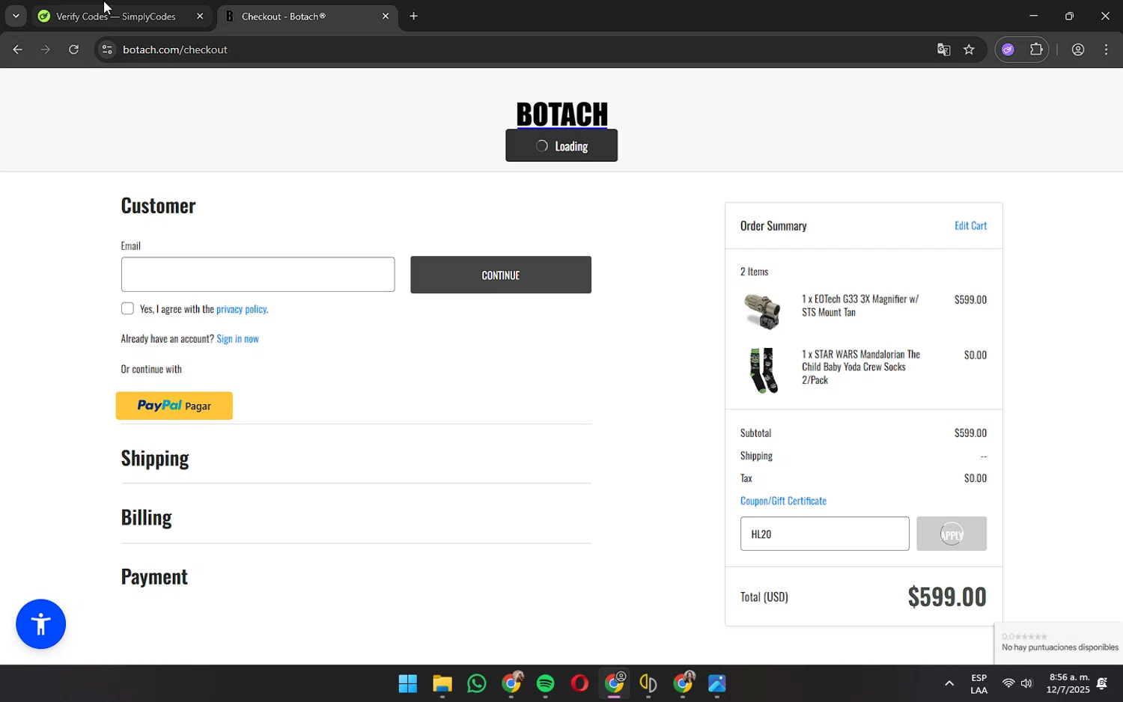
Task: Open the purple extension icon
Action: [x=1008, y=49]
